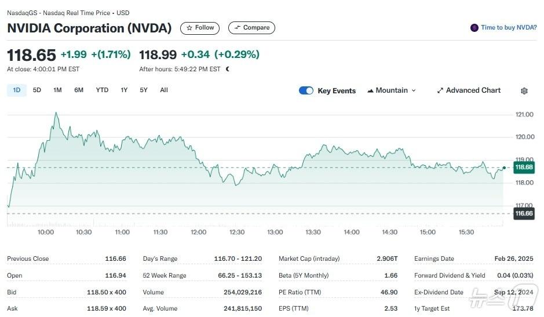Click the NVIDIA Corporation (NVDA) heading
The width and height of the screenshot is (544, 317).
[x=90, y=28]
